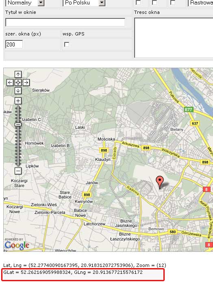Zoom out using the minus button
The image size is (213, 282).
point(18,171)
